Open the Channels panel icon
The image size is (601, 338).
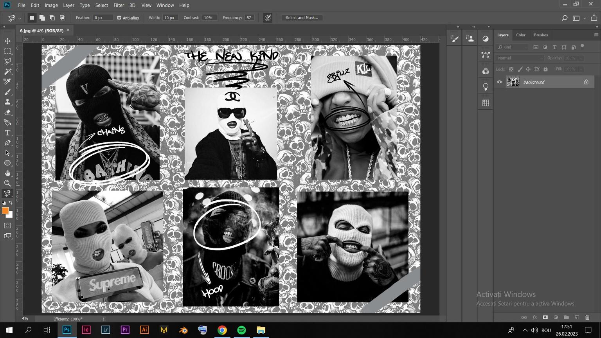486,71
